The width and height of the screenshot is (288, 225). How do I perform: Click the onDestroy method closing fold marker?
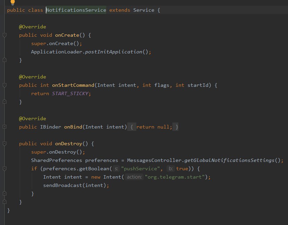(x=5, y=202)
